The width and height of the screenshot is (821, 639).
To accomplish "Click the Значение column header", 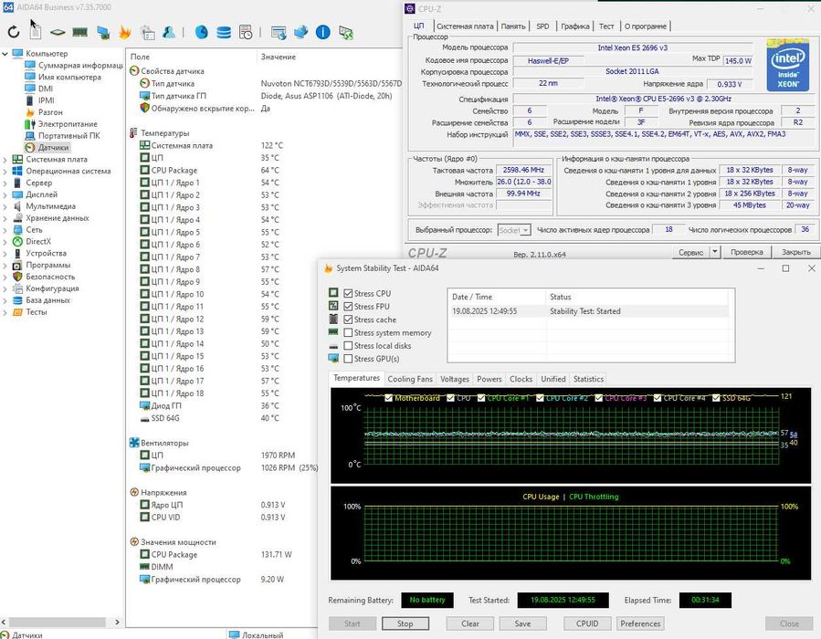I will 279,57.
